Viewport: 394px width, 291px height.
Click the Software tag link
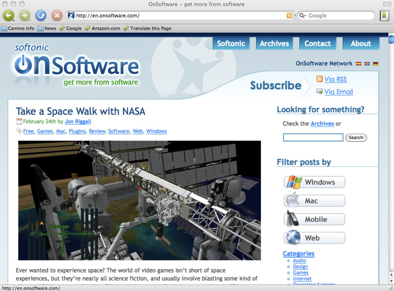119,131
